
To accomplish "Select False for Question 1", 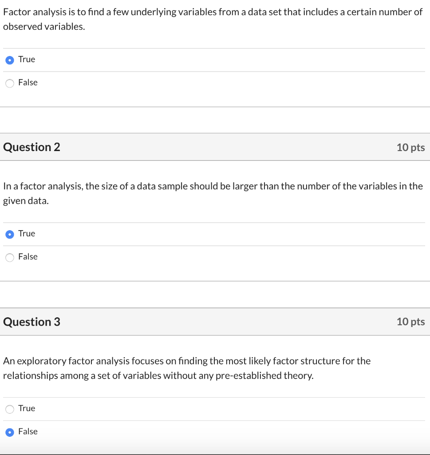I will pos(9,83).
